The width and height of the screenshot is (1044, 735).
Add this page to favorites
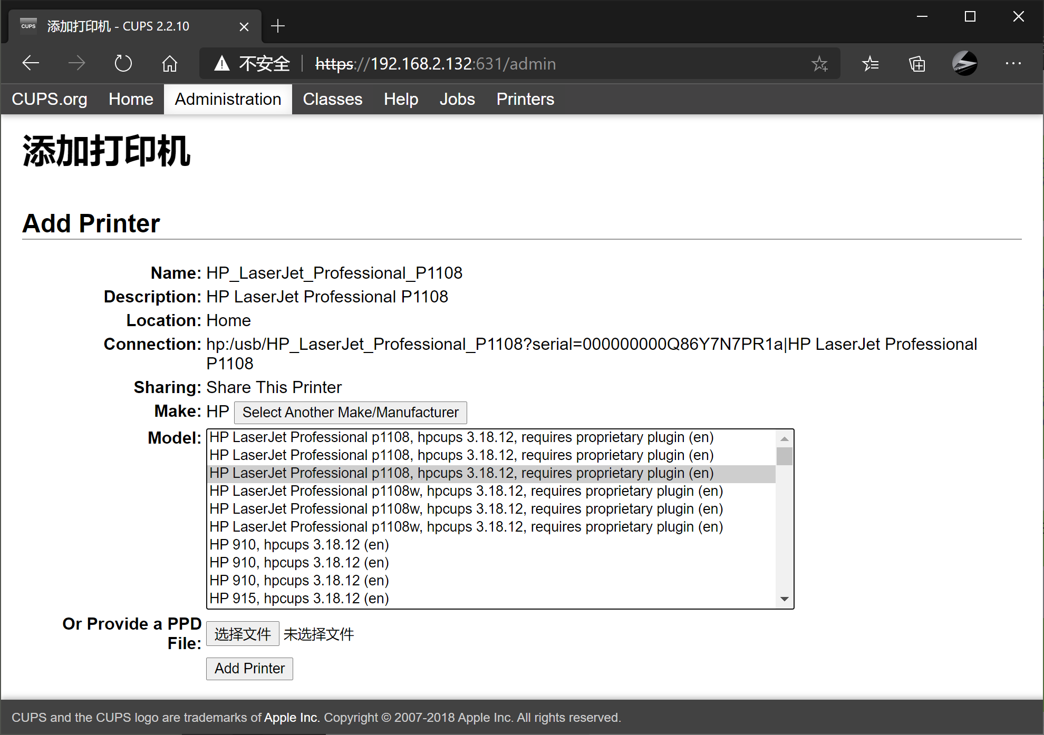pos(820,64)
